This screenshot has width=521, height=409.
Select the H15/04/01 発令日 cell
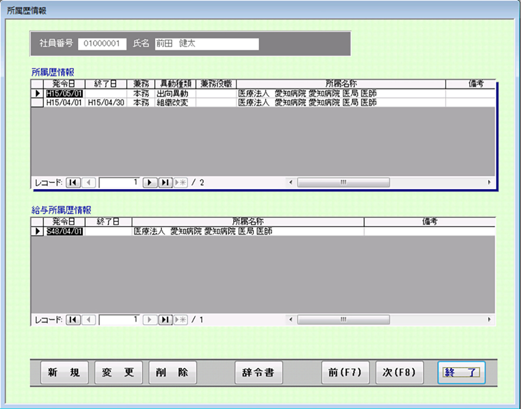click(64, 103)
